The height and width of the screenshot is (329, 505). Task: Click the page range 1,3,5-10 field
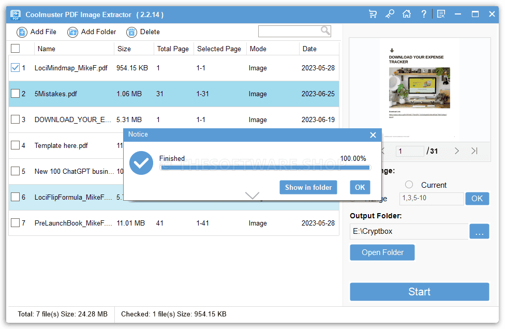click(x=432, y=198)
